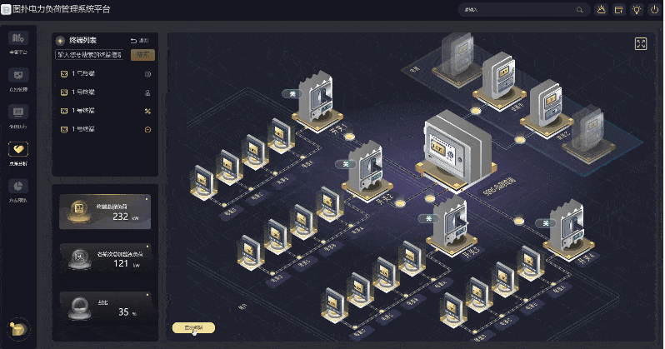Toggle the 关 switch tag beside 开关3
This screenshot has height=349, width=665.
coord(429,219)
